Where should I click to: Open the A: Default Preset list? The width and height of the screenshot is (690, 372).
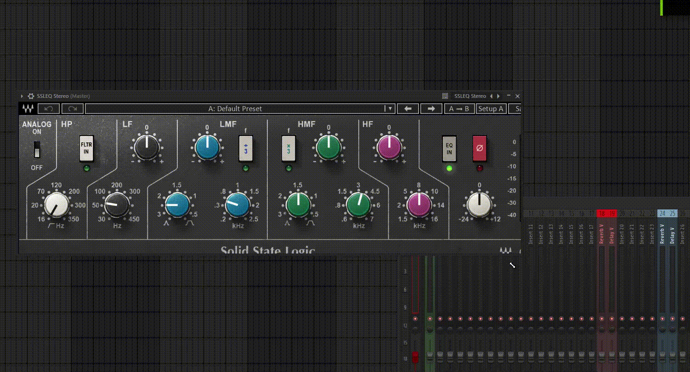coord(235,109)
